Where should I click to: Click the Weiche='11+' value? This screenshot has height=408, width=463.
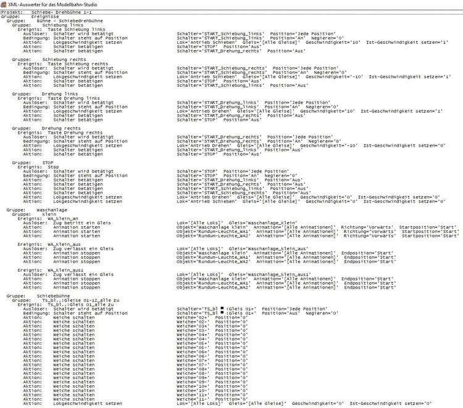coord(193,395)
